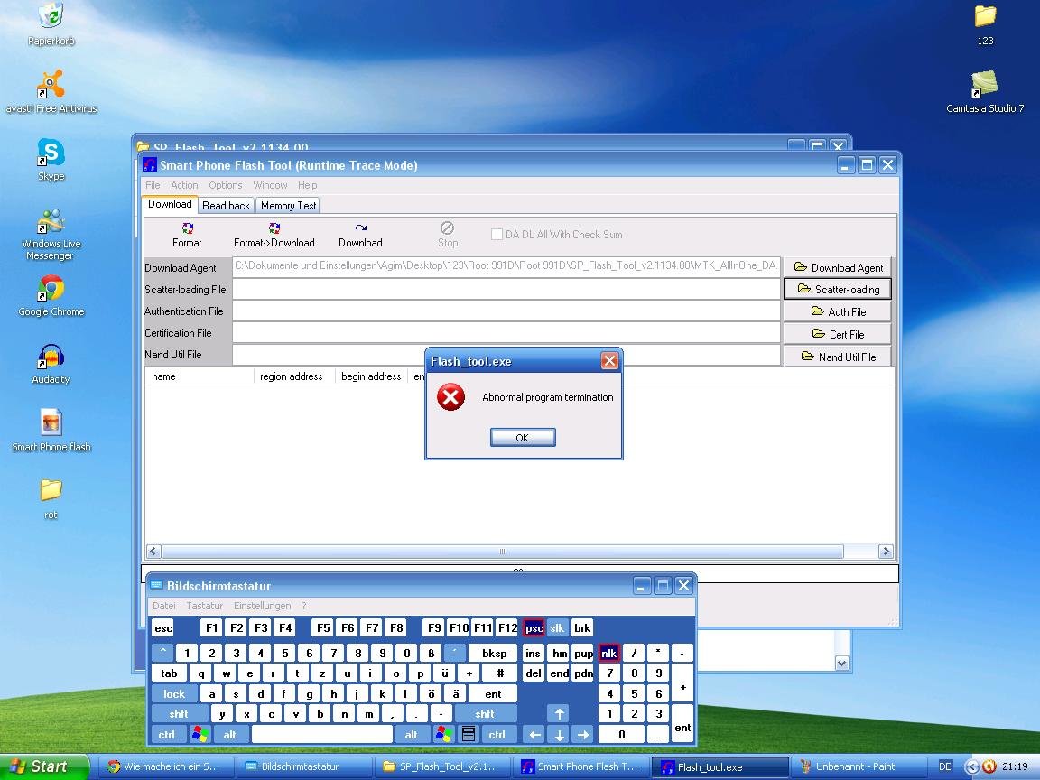This screenshot has width=1040, height=780.
Task: Click the left Windows key on on-screen keyboard
Action: (200, 734)
